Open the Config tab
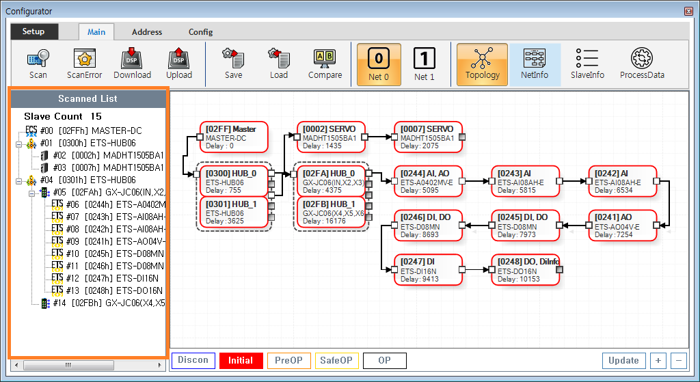Viewport: 700px width, 382px height. pyautogui.click(x=200, y=32)
